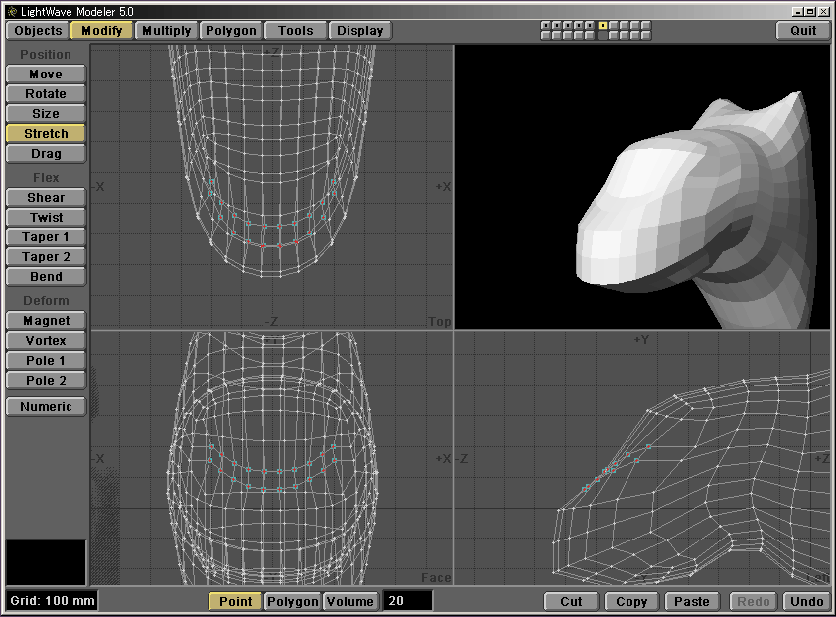Activate the Rotate tool
This screenshot has height=617, width=836.
[x=46, y=94]
